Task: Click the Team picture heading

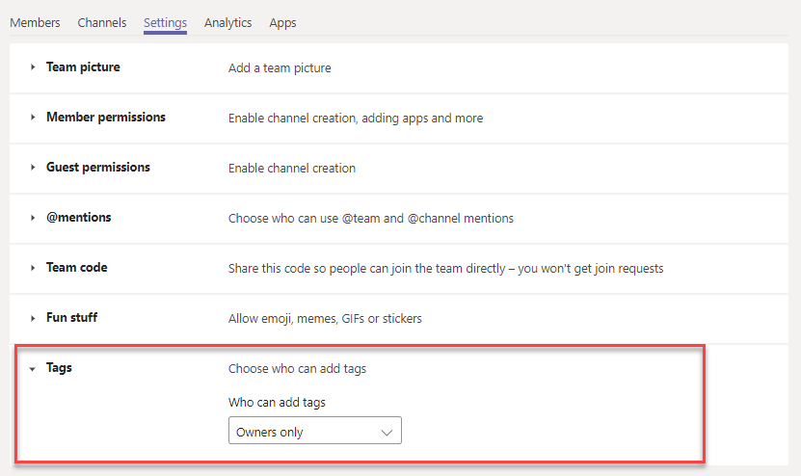Action: pyautogui.click(x=83, y=66)
